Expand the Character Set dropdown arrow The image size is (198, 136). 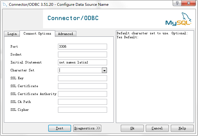tap(104, 70)
